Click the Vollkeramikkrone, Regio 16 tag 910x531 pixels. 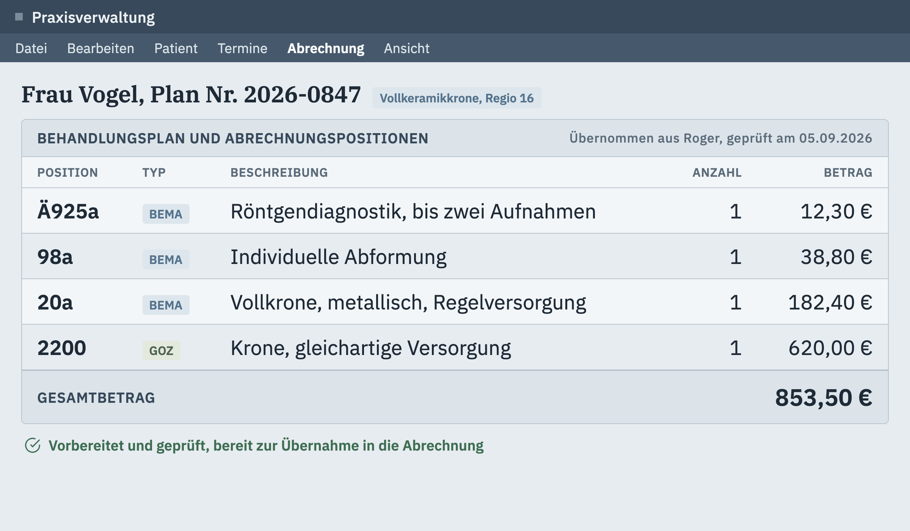click(457, 98)
